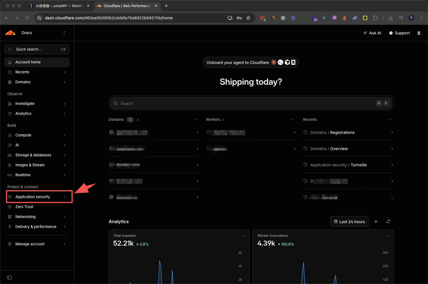428x284 pixels.
Task: Expand Storage & databases menu
Action: [37, 155]
